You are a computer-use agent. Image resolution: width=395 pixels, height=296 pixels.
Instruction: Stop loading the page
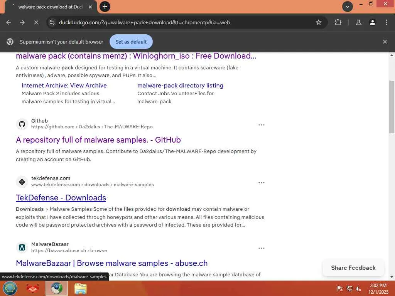point(36,22)
